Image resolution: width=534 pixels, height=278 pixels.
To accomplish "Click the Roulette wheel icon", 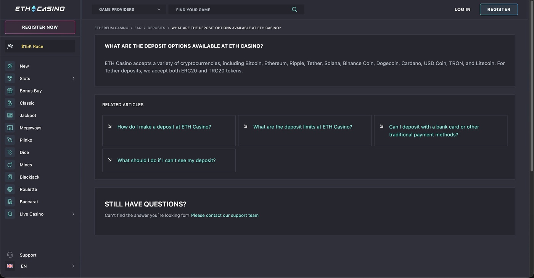I will [10, 189].
